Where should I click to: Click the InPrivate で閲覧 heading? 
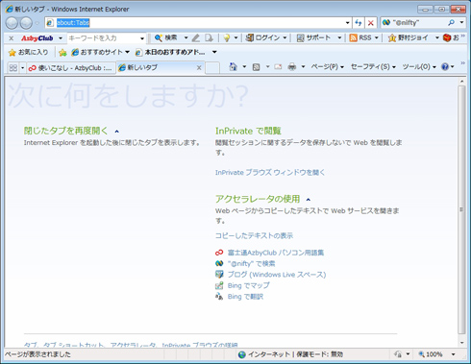click(x=248, y=131)
